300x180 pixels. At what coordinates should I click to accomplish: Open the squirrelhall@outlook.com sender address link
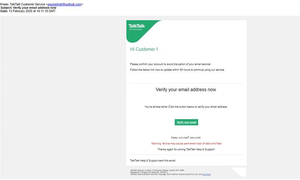[64, 4]
